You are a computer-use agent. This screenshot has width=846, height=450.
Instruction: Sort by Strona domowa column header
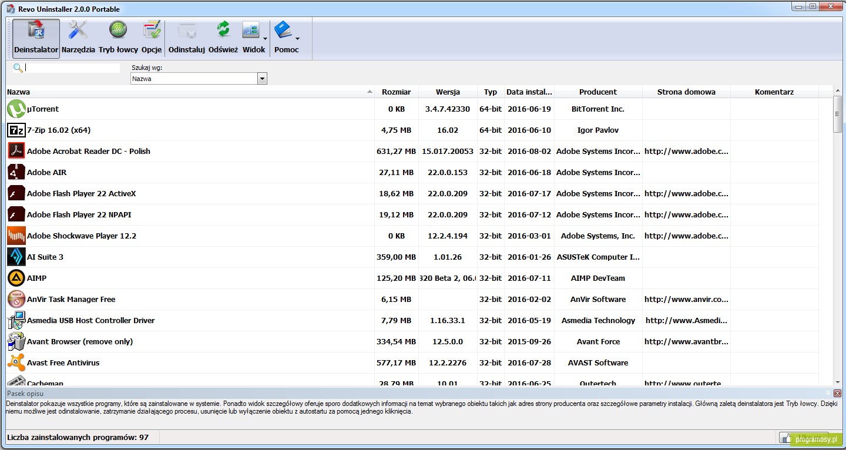click(686, 92)
